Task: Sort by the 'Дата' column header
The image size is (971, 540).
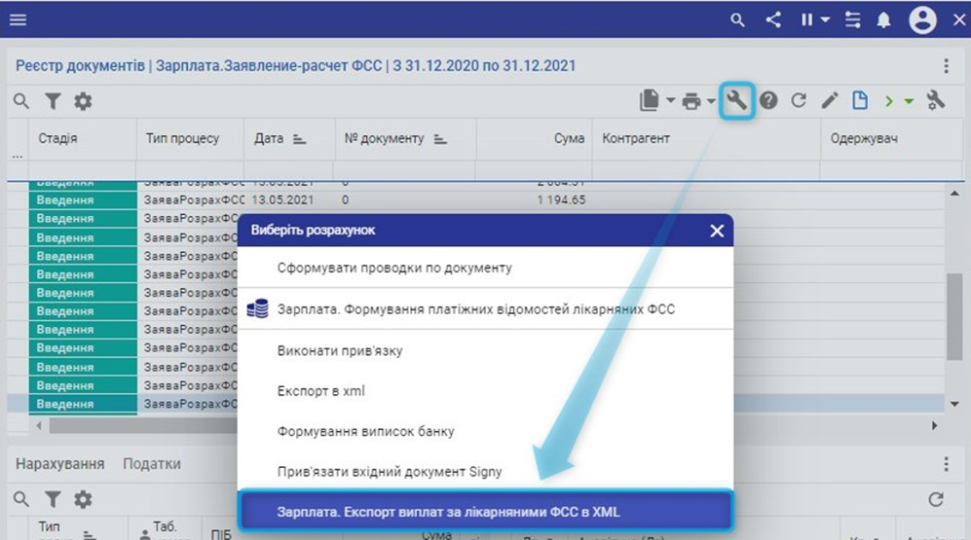Action: (268, 139)
